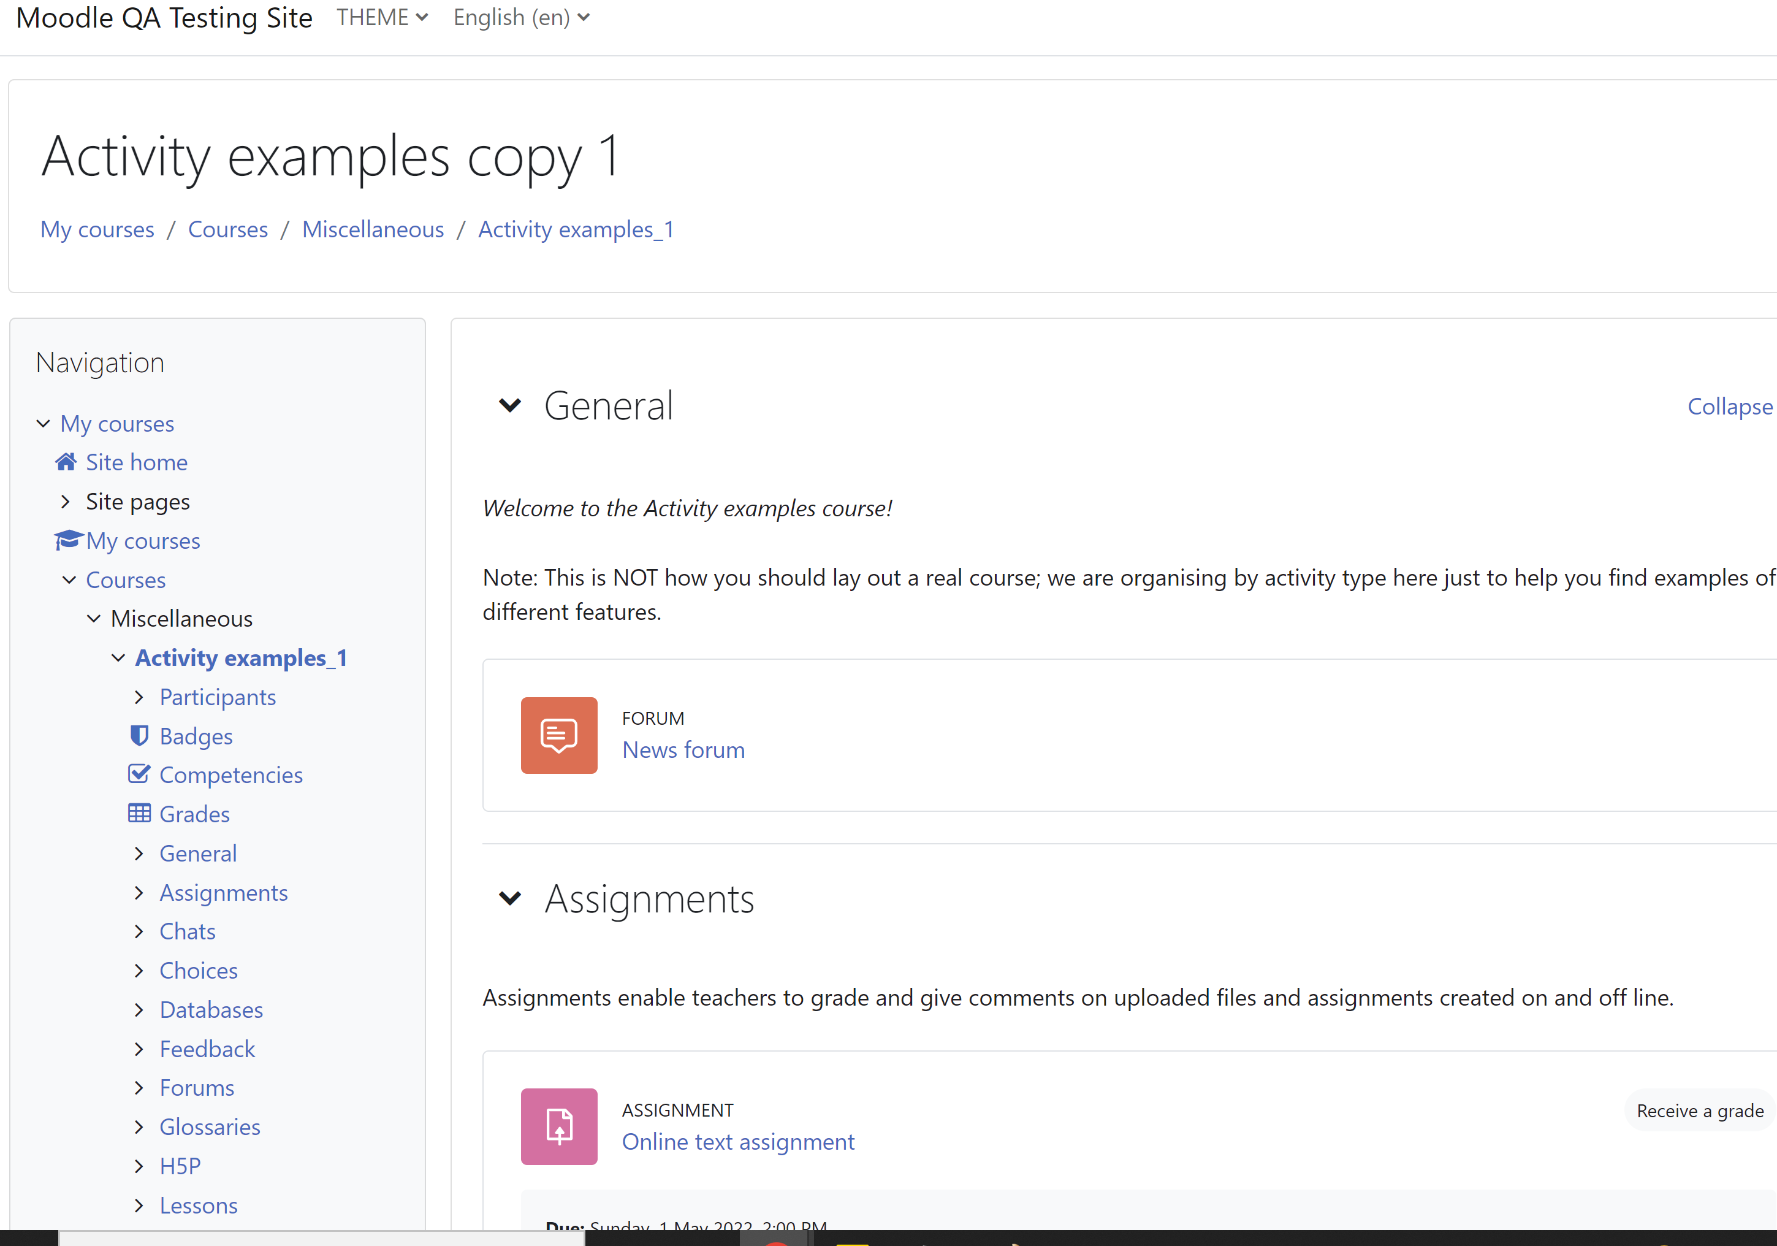The image size is (1777, 1246).
Task: Collapse top My courses navigation node
Action: [x=44, y=423]
